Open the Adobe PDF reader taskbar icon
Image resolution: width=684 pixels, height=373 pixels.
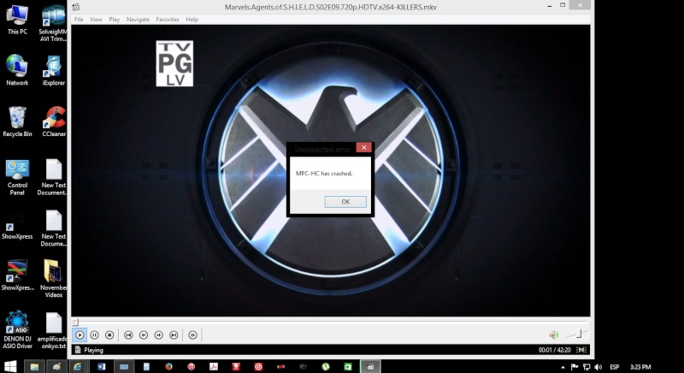[x=213, y=367]
